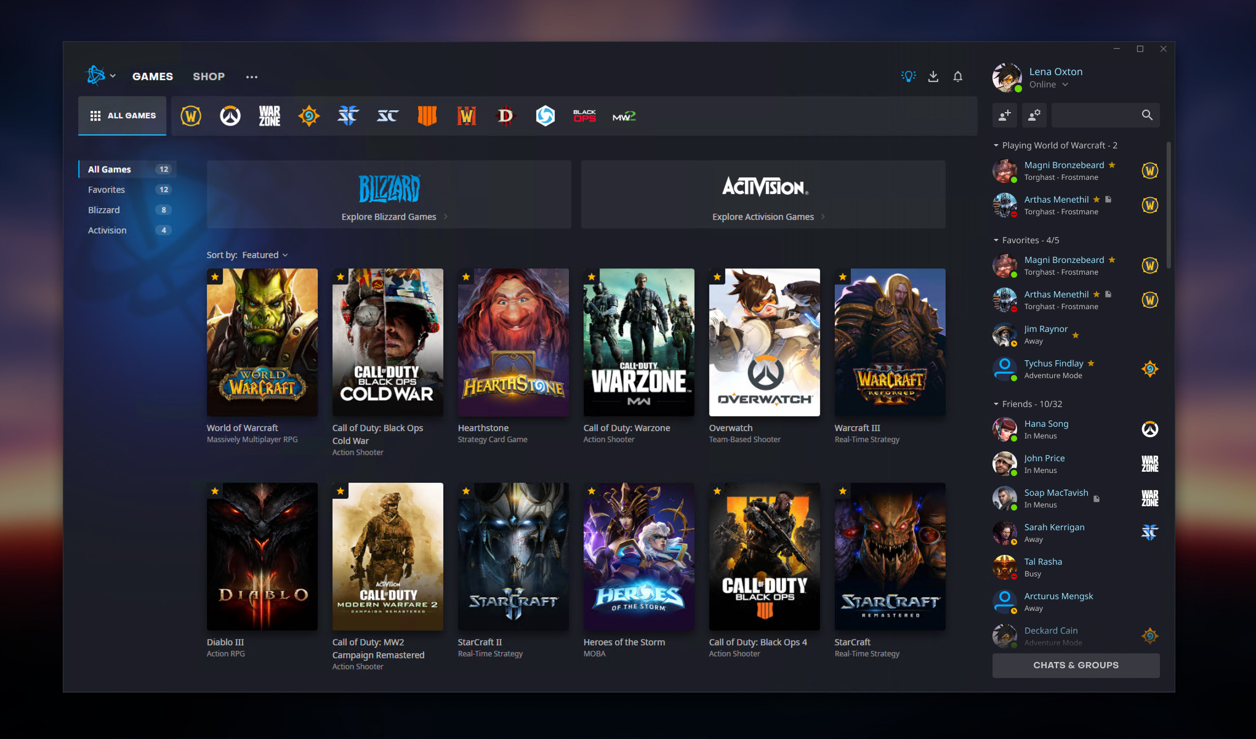Select the World of Warcraft toolbar icon
This screenshot has height=739, width=1256.
[x=190, y=115]
